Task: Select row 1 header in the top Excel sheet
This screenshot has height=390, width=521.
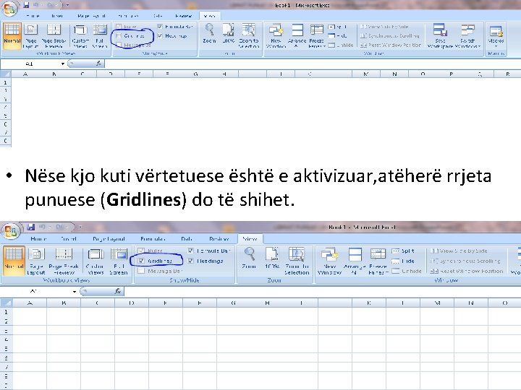Action: [5, 82]
